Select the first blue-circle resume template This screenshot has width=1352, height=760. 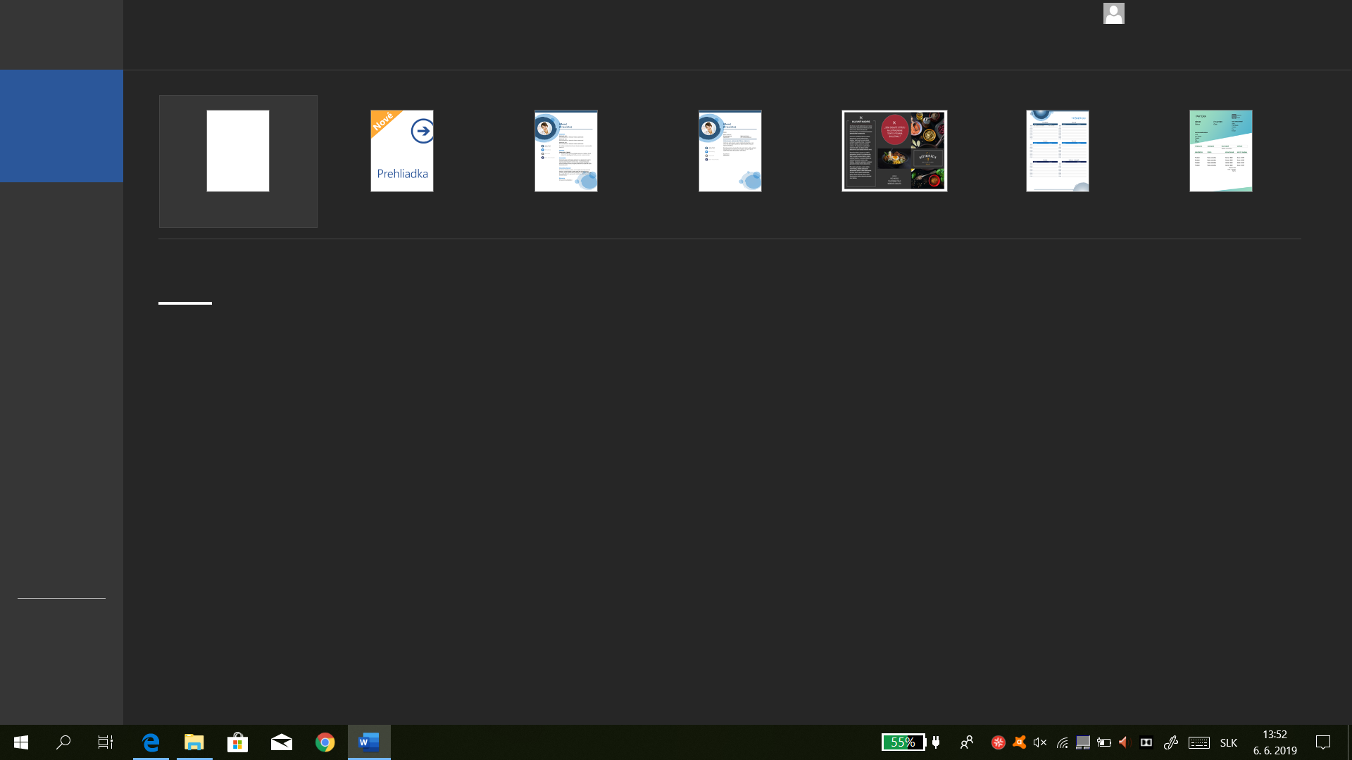pyautogui.click(x=566, y=151)
